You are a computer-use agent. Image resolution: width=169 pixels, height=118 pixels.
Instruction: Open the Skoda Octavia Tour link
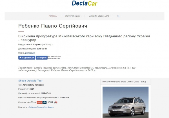click(x=30, y=81)
